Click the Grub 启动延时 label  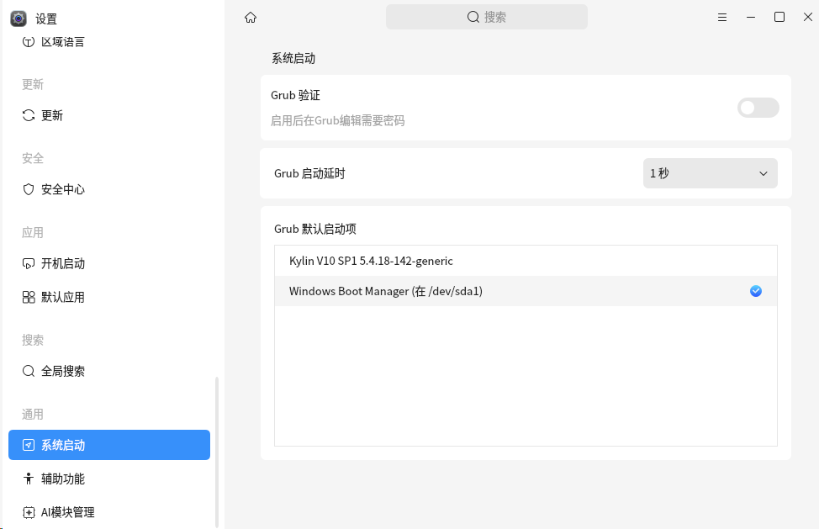point(309,173)
